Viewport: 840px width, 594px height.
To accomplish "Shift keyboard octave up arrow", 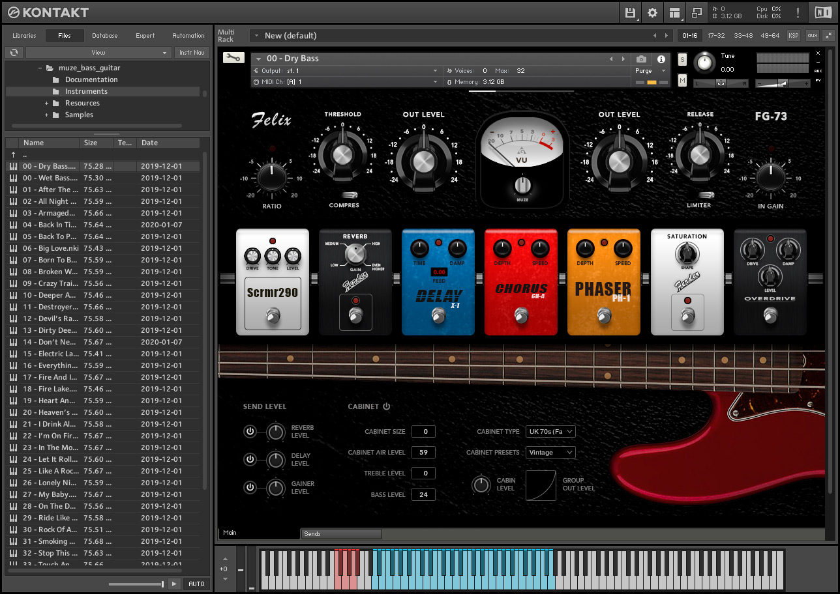I will click(226, 559).
